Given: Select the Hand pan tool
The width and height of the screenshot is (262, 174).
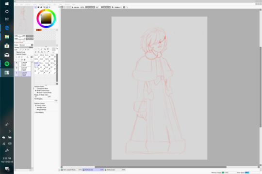Looking at the screenshot, I should pos(45,52).
